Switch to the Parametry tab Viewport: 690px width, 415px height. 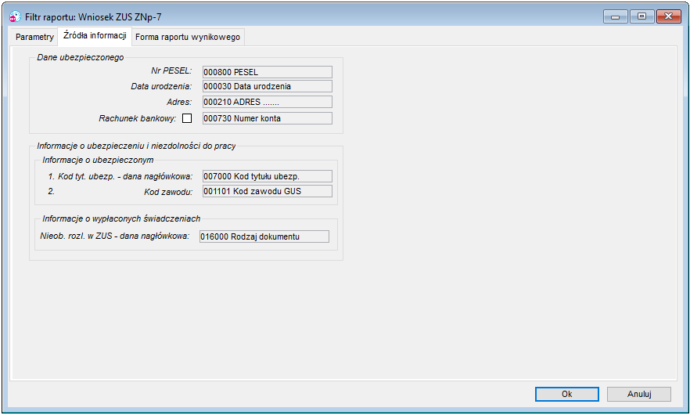(x=34, y=37)
